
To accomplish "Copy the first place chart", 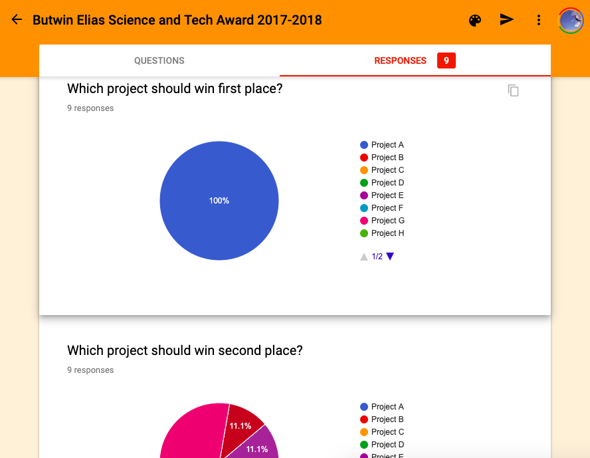I will [x=513, y=90].
